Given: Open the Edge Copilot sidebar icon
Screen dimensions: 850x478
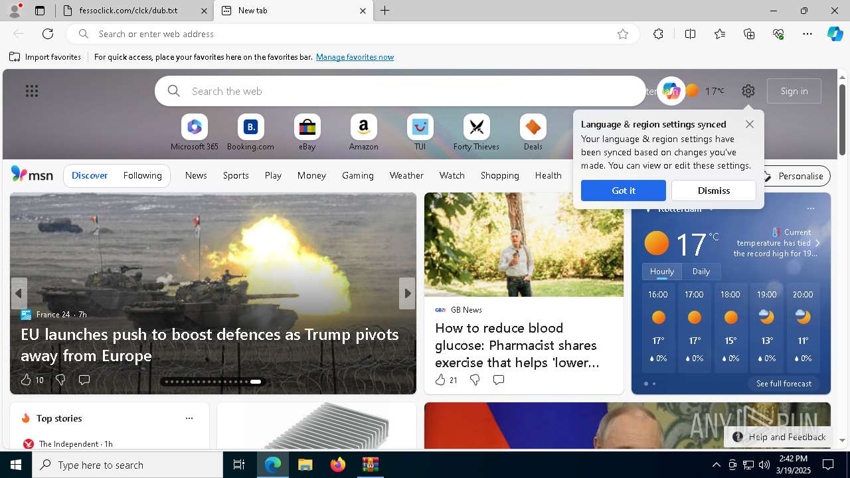Looking at the screenshot, I should [835, 34].
